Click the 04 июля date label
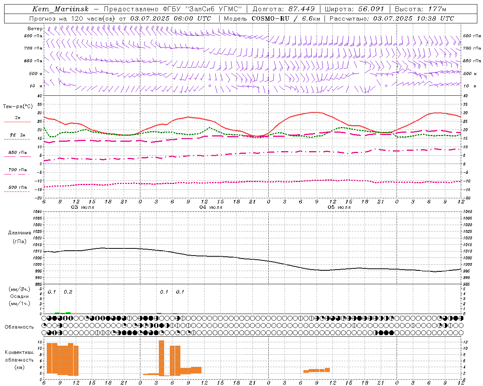483x386 pixels. [211, 207]
